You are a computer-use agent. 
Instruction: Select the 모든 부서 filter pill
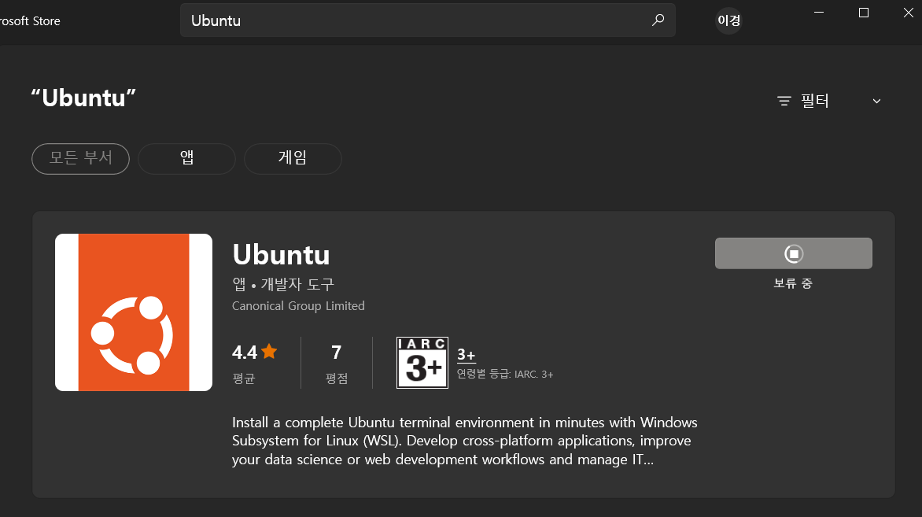80,159
